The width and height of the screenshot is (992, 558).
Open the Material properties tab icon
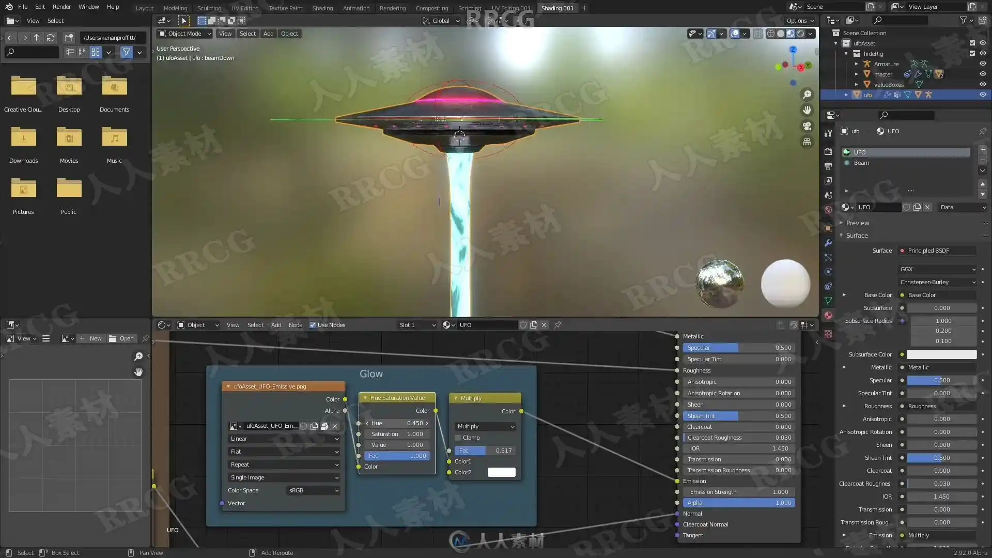pyautogui.click(x=828, y=315)
